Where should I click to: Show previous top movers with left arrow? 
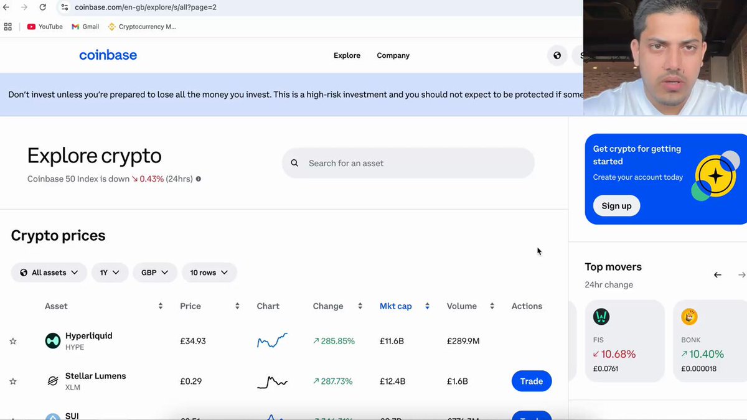[x=718, y=274]
